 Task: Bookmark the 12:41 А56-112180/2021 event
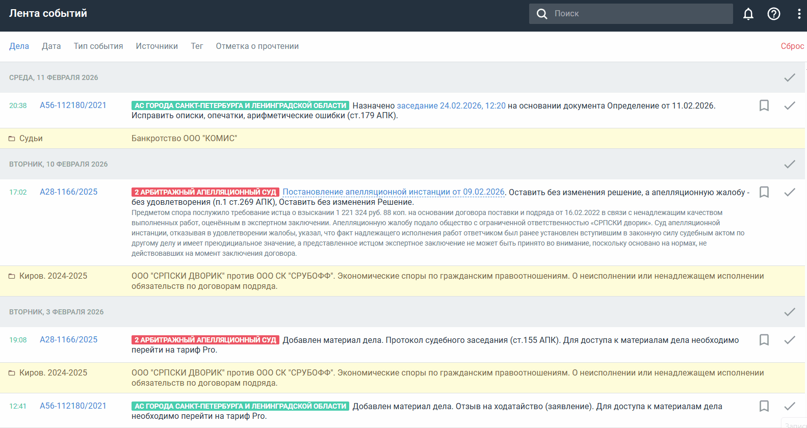764,406
